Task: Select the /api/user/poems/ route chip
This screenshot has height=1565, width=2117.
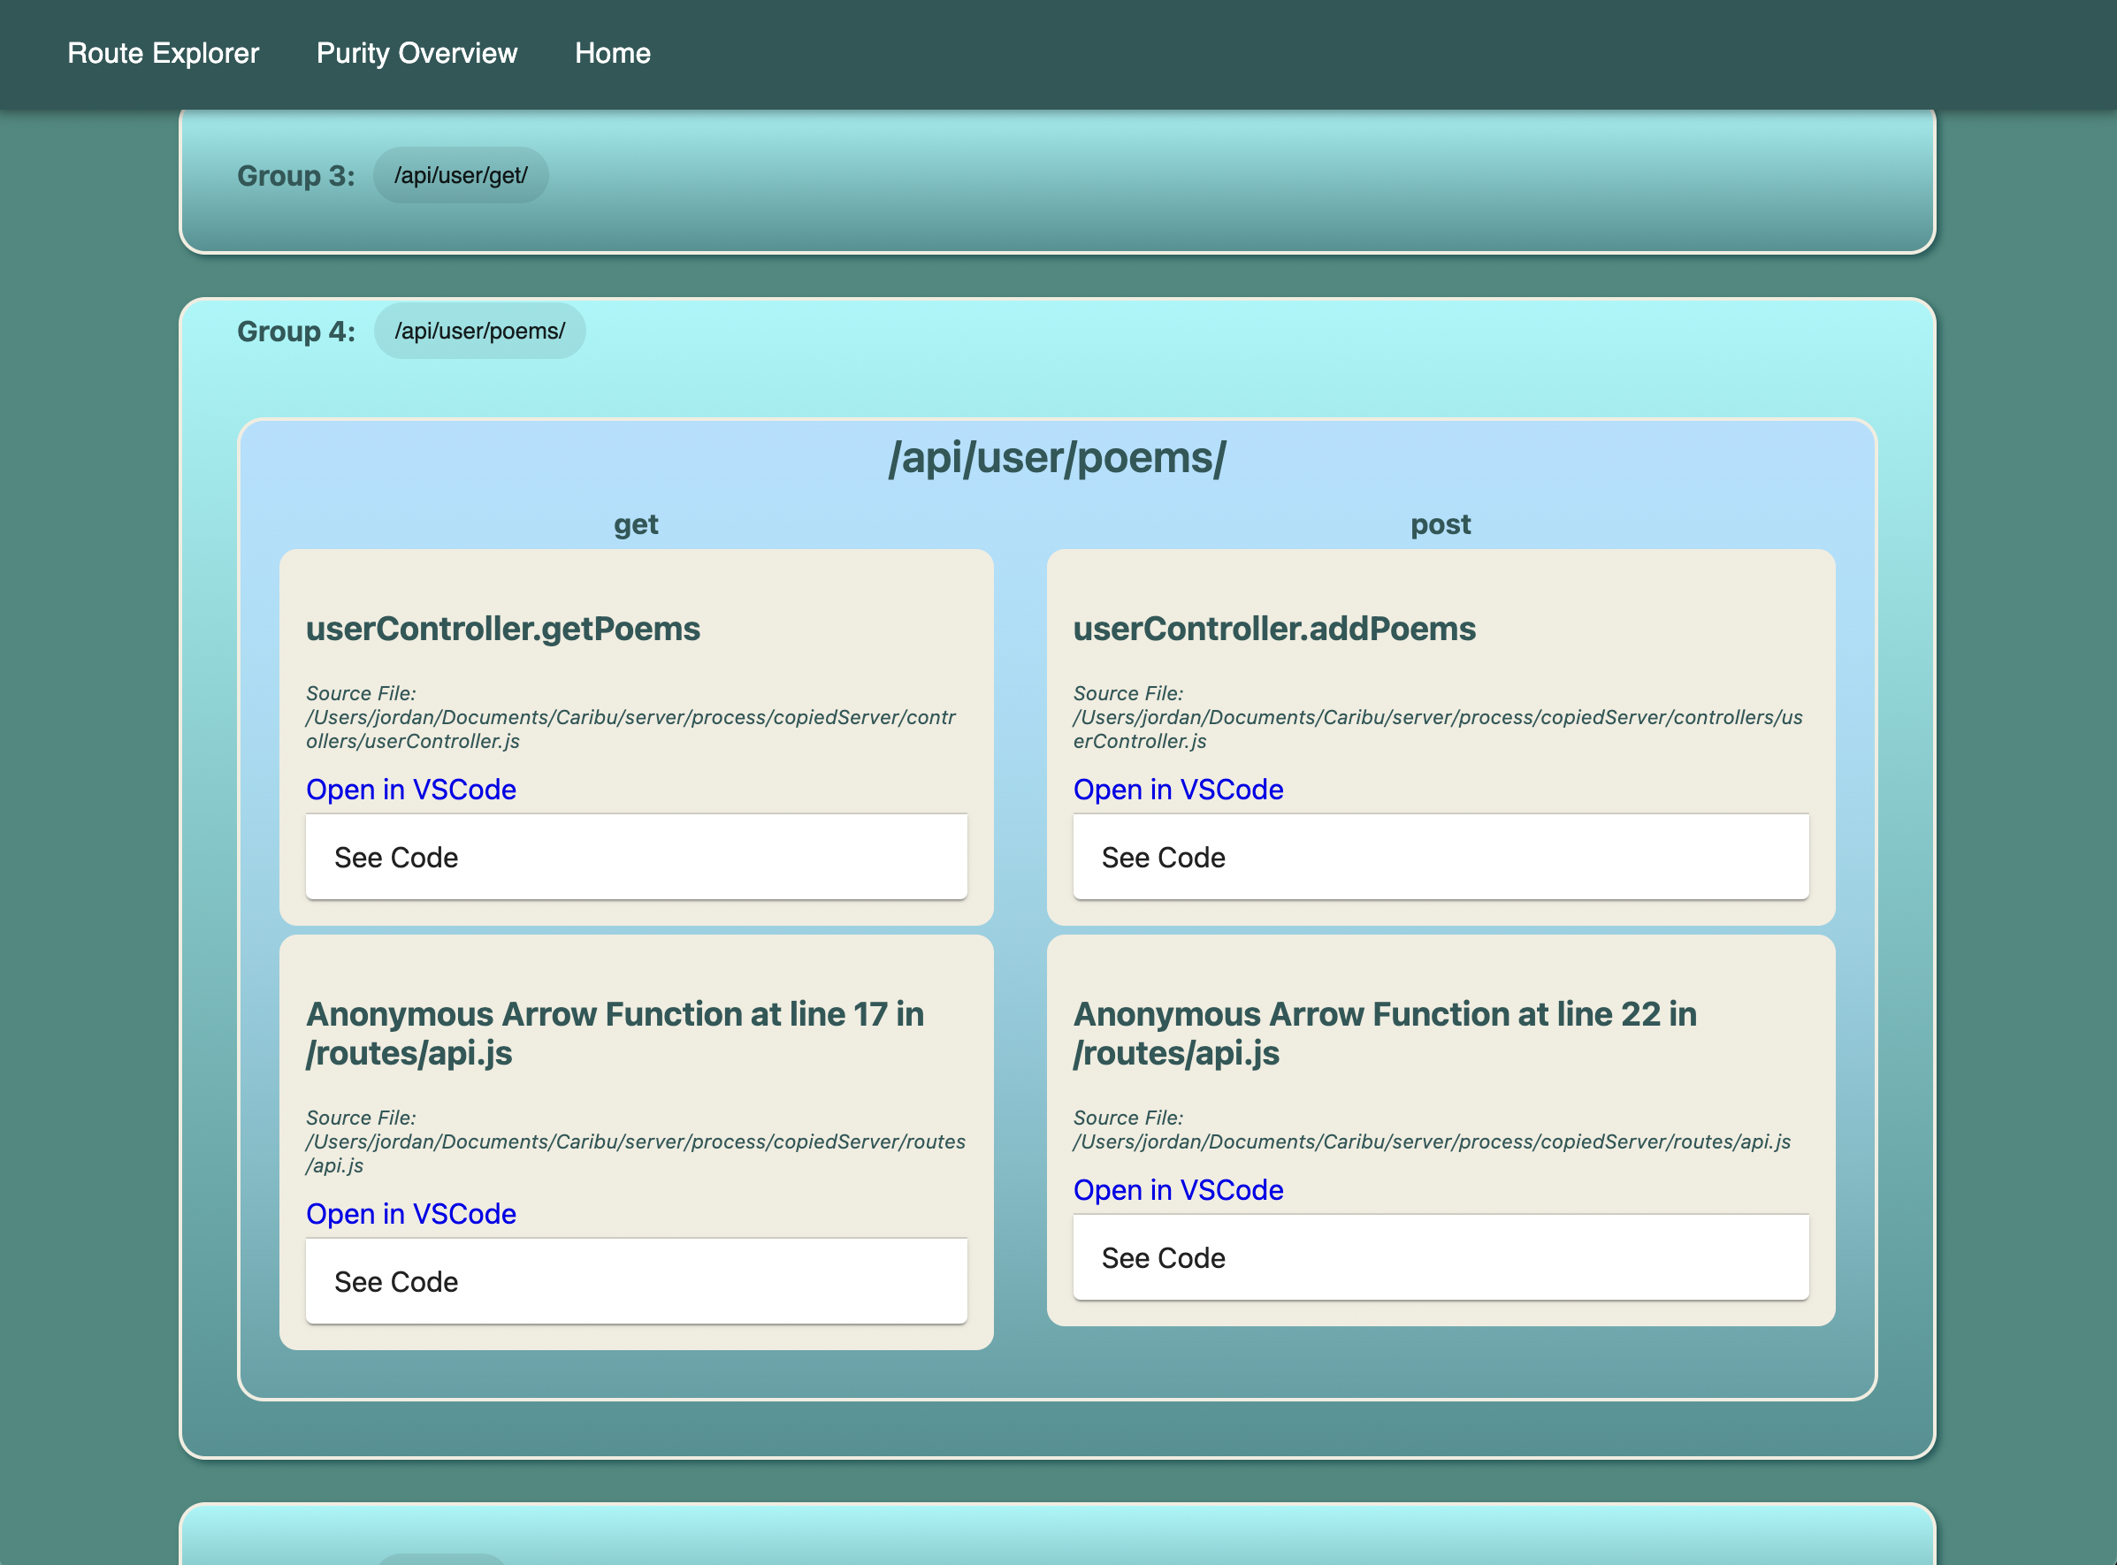Action: pos(479,331)
